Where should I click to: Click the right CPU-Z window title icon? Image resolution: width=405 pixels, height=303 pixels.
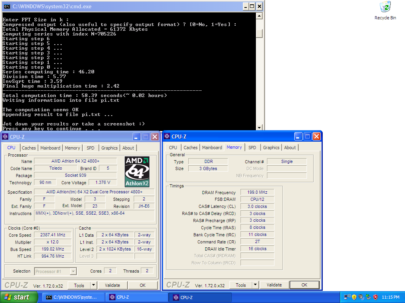(167, 136)
